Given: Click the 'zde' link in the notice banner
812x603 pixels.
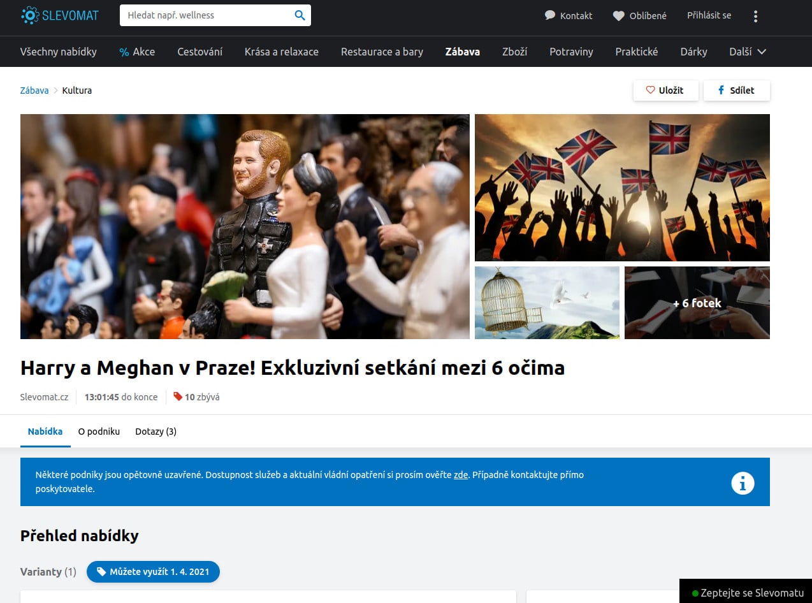Looking at the screenshot, I should pyautogui.click(x=460, y=474).
